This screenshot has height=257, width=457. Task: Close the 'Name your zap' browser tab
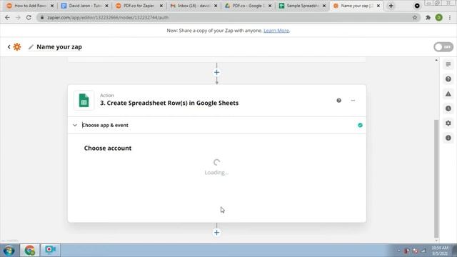click(378, 6)
